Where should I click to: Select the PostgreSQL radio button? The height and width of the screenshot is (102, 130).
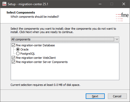18,54
